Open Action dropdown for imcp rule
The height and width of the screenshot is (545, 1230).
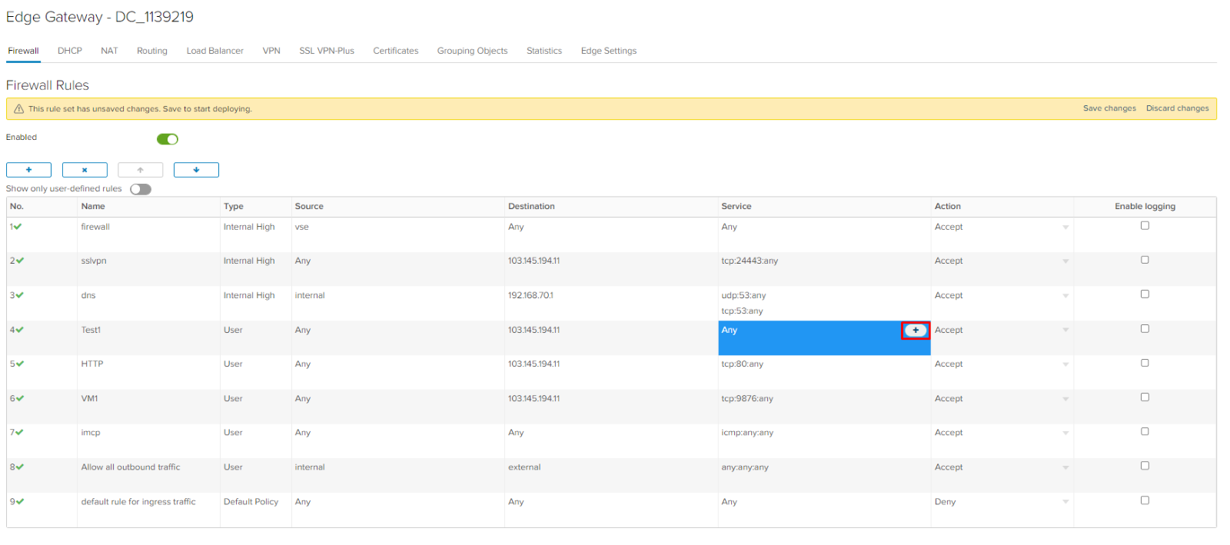coord(1002,433)
